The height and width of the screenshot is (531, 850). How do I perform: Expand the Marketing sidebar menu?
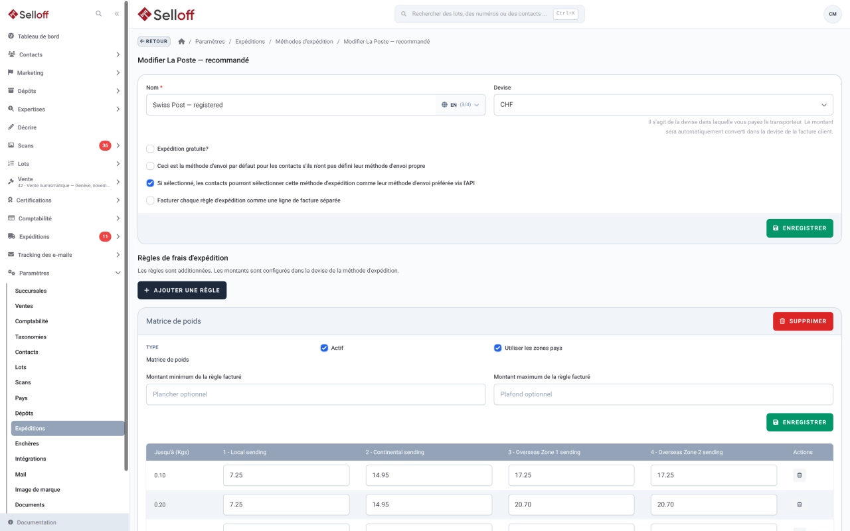(x=64, y=72)
